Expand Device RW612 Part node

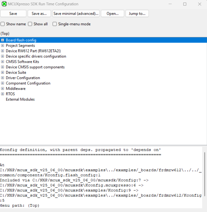point(3,51)
